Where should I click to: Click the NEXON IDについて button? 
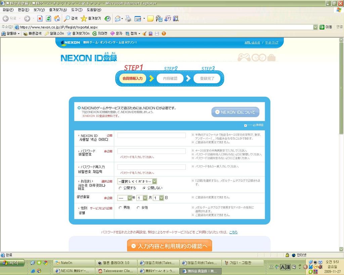point(235,112)
